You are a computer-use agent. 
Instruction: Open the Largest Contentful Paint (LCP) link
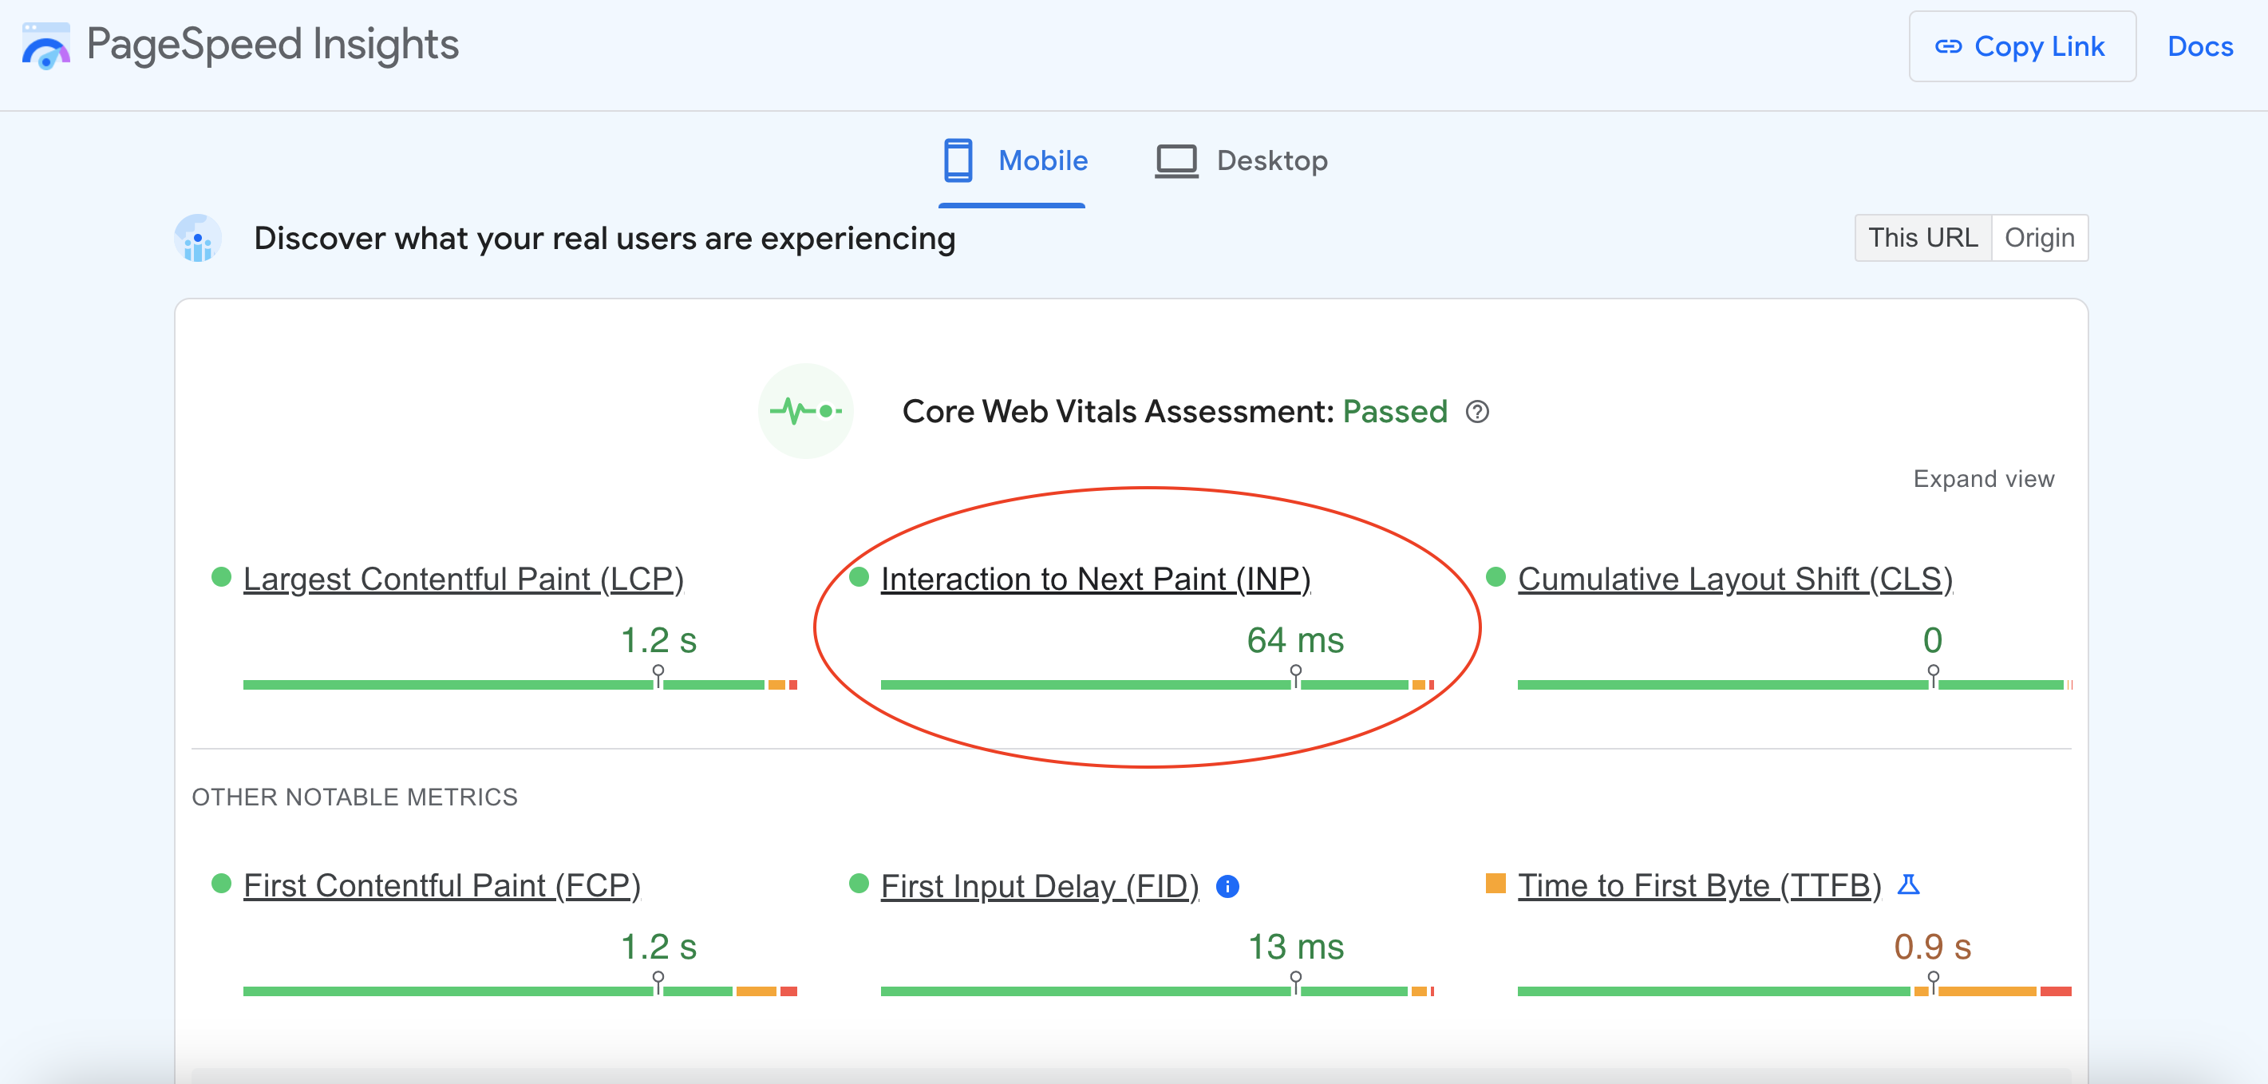click(x=463, y=580)
